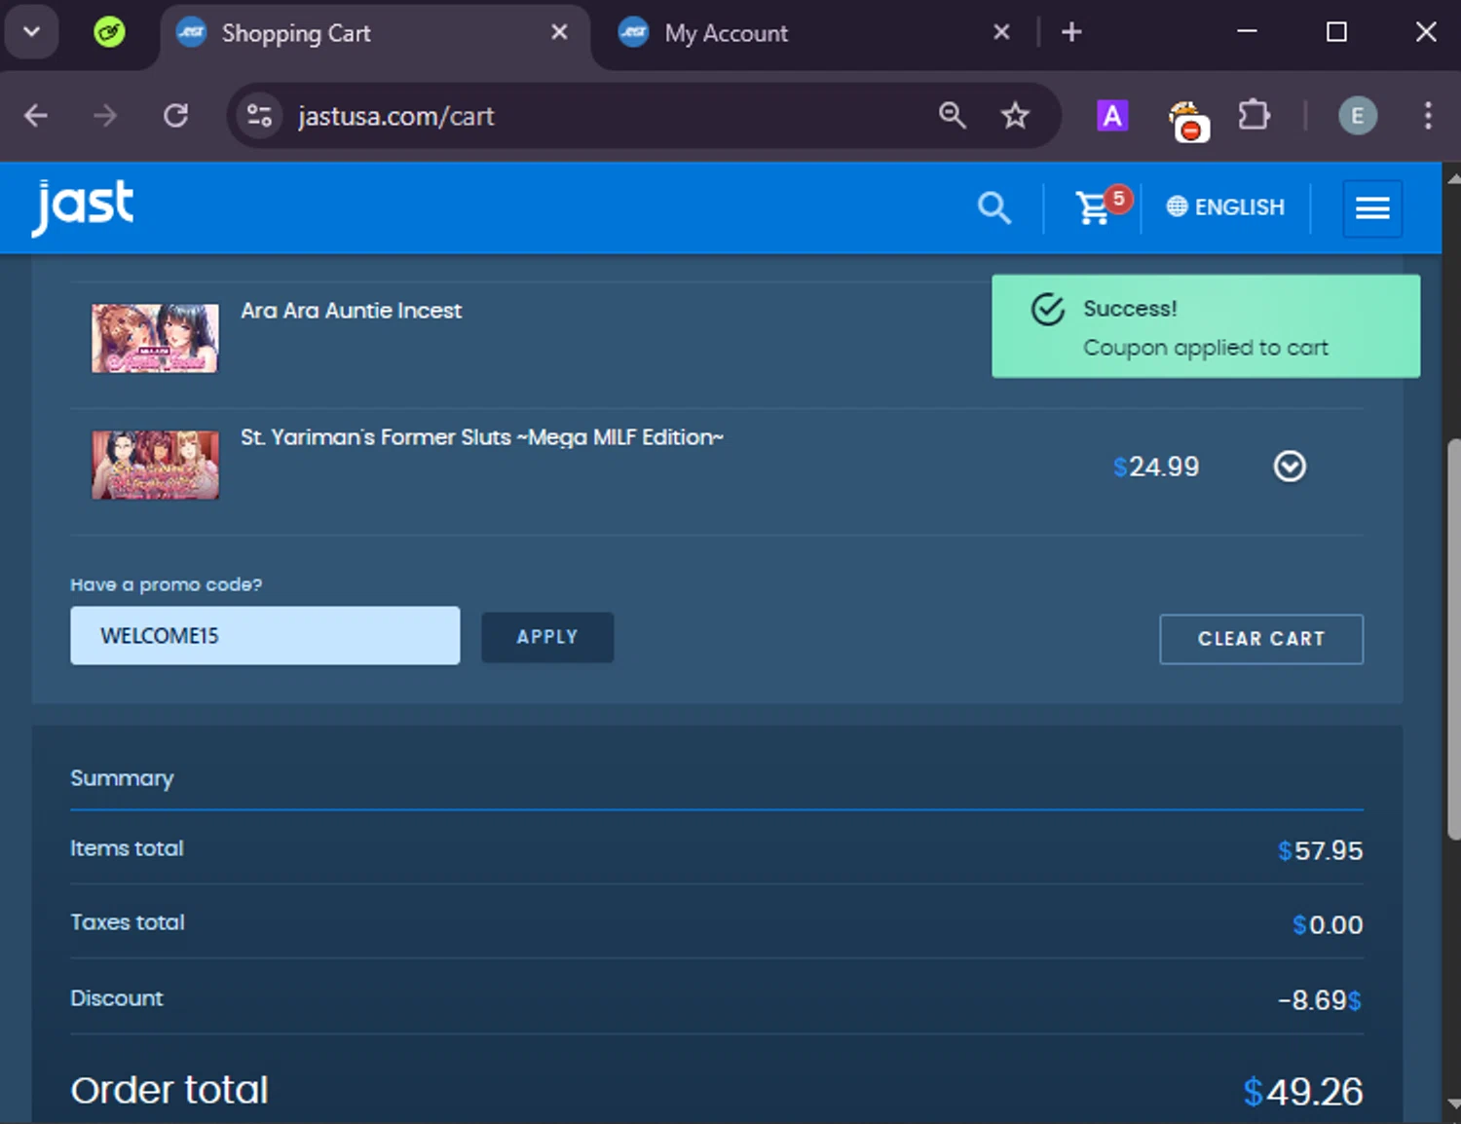The width and height of the screenshot is (1461, 1124).
Task: Click the 'Order total' label
Action: point(169,1090)
